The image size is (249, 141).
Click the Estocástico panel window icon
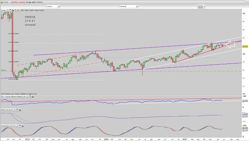click(20, 126)
